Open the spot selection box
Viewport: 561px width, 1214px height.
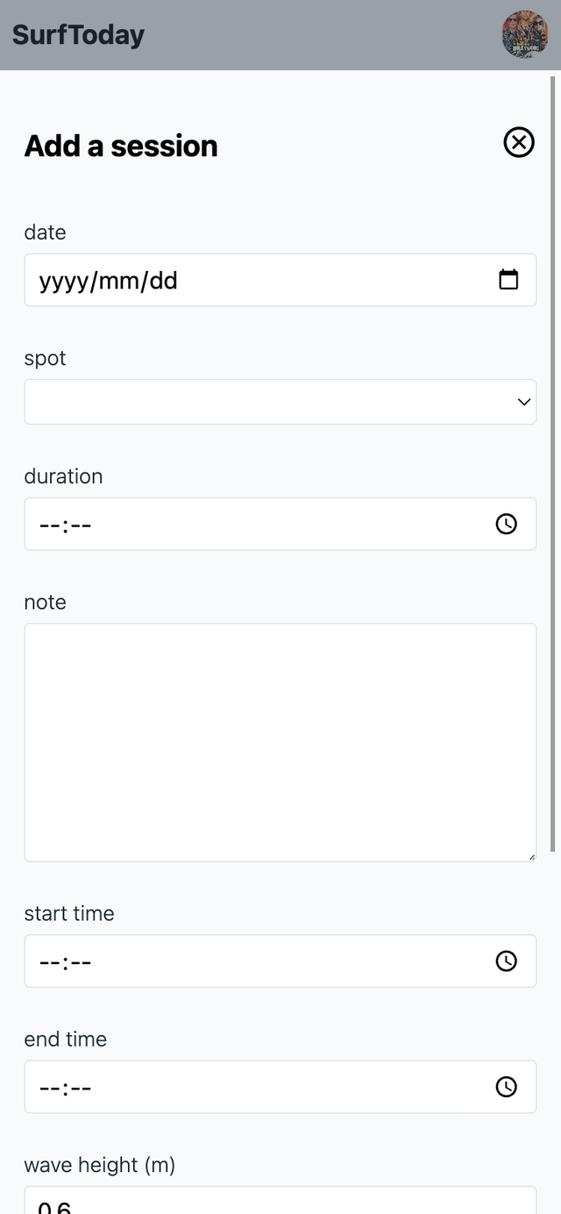pos(280,402)
